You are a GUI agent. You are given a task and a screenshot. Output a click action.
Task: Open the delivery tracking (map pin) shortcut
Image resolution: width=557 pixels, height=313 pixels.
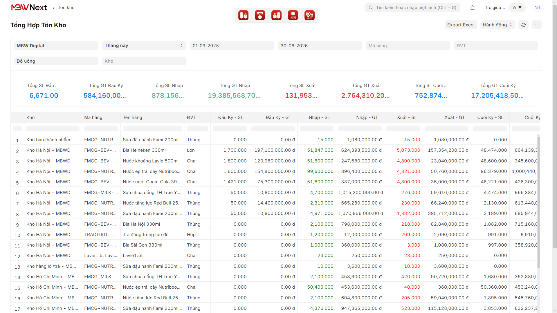(309, 15)
